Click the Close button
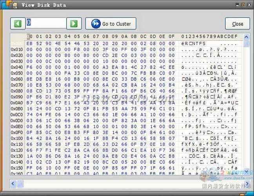This screenshot has width=254, height=196. (238, 24)
